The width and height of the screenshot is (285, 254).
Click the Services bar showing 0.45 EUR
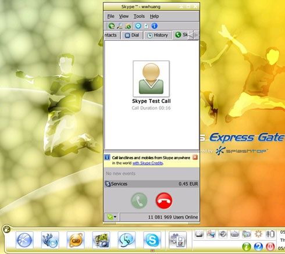[x=151, y=184]
